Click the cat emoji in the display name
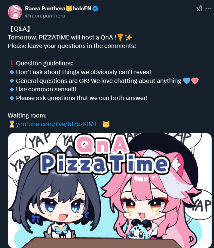The height and width of the screenshot is (248, 214). tap(69, 8)
